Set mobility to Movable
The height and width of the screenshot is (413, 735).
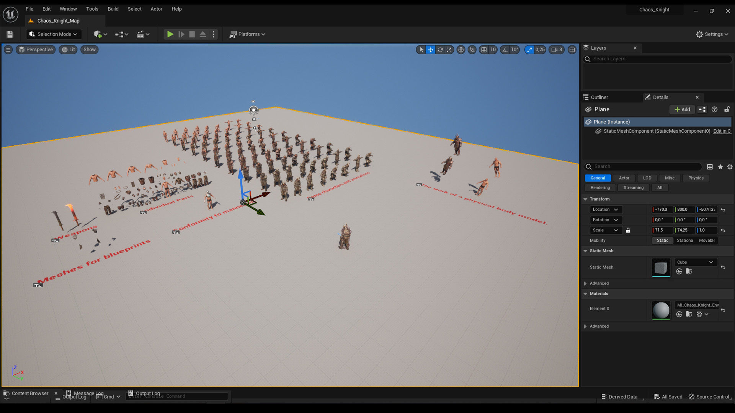706,241
